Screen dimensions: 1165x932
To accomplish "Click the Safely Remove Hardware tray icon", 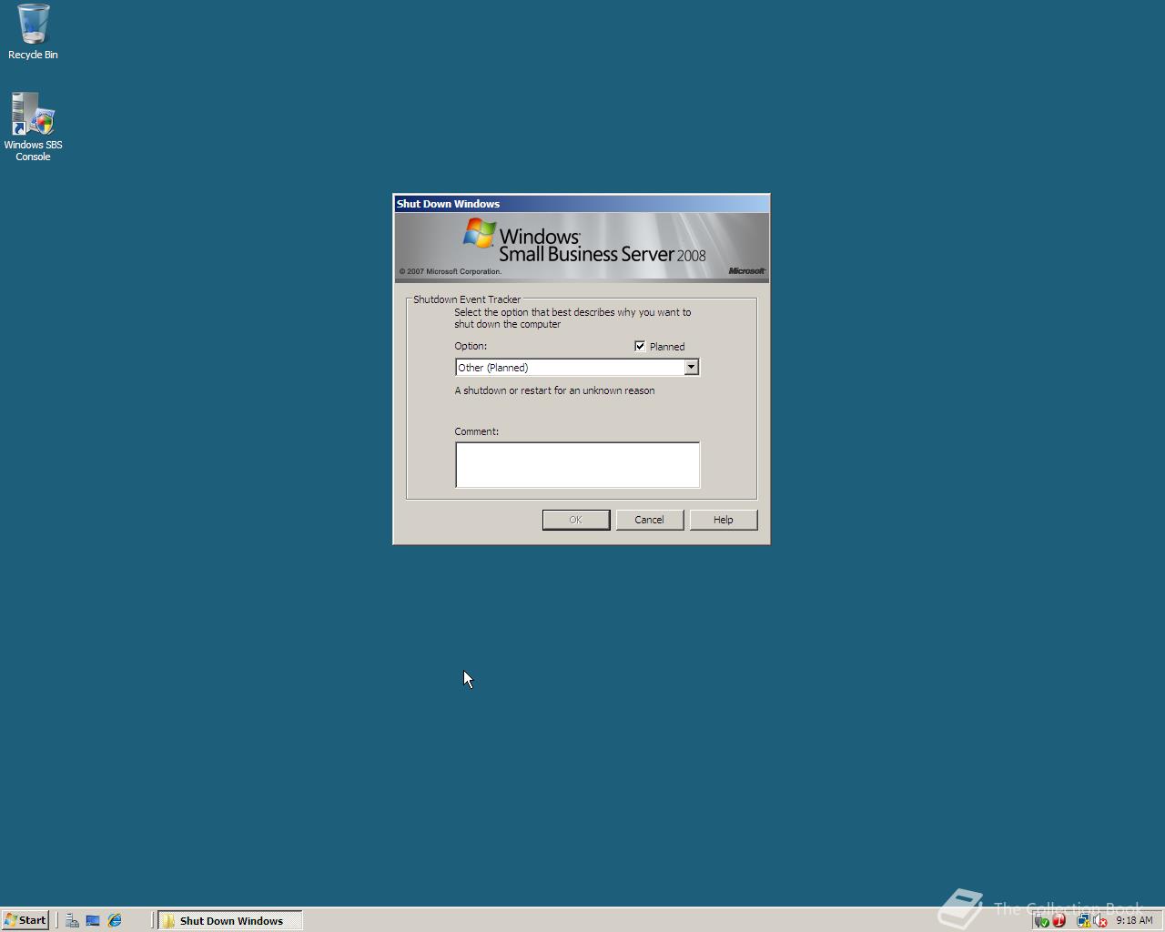I will tap(1042, 921).
